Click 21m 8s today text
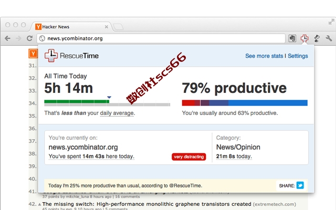 click(x=234, y=156)
